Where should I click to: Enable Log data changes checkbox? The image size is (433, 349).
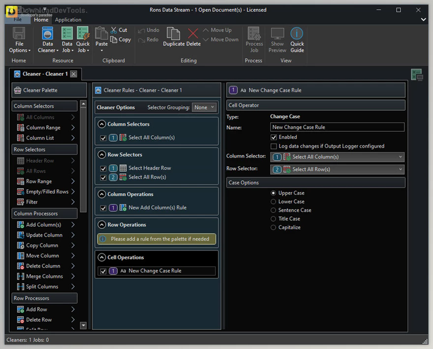tap(274, 146)
